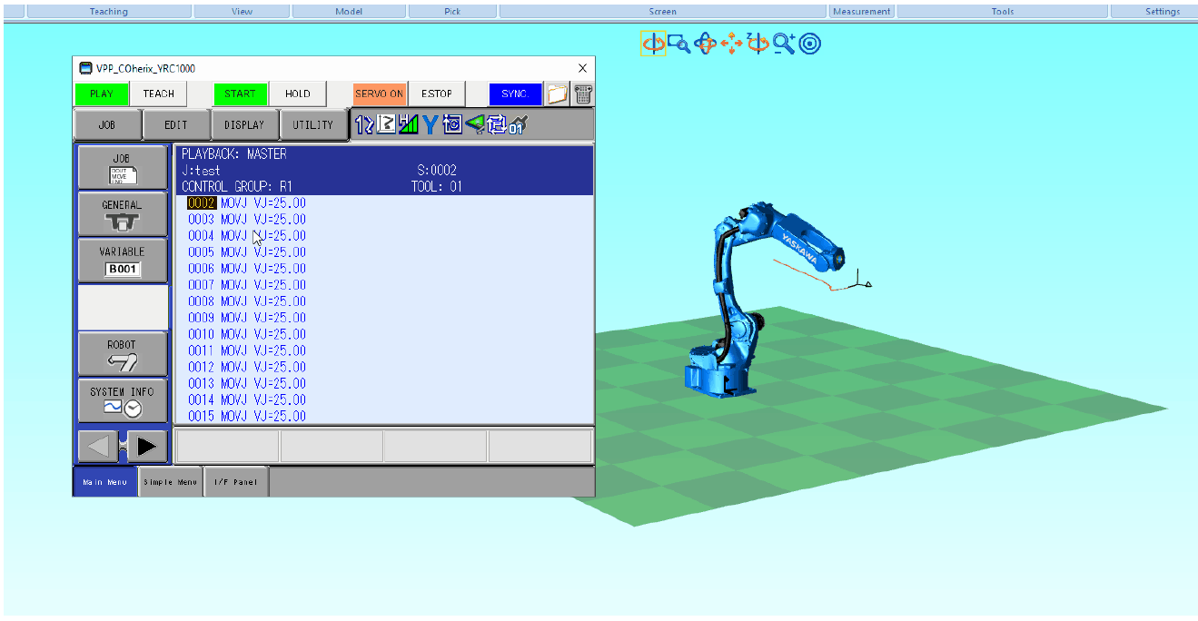Open the JOB main menu item
1198x621 pixels.
point(123,168)
